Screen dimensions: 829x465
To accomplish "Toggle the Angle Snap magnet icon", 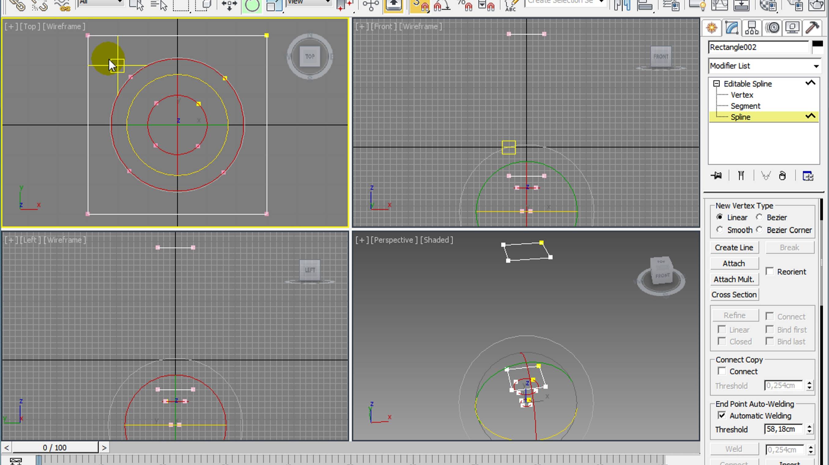I will (441, 5).
